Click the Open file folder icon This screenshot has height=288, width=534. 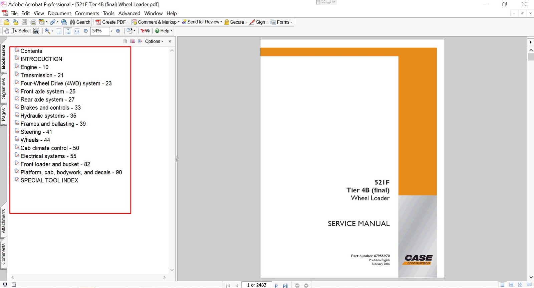[x=6, y=22]
